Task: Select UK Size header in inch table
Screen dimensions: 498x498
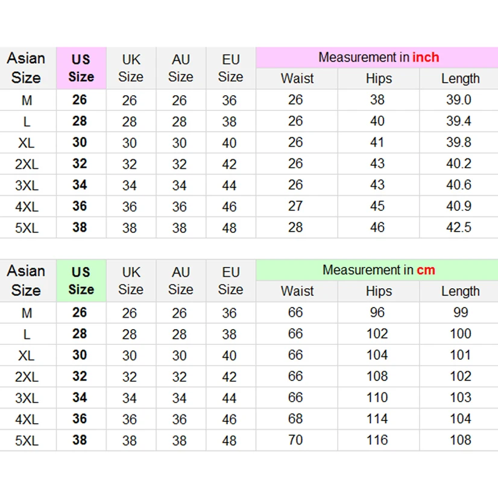Action: point(130,68)
